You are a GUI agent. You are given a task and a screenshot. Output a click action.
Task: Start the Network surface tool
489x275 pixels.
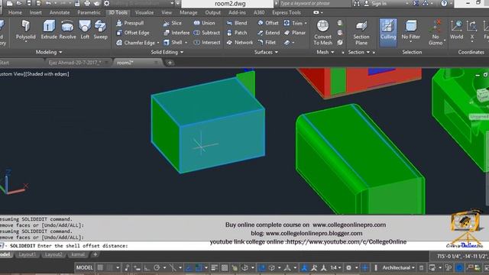[240, 43]
